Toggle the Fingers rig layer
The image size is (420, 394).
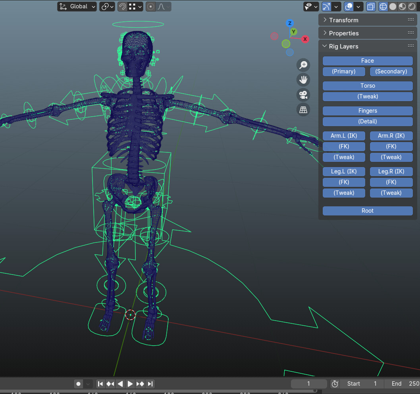pyautogui.click(x=367, y=111)
